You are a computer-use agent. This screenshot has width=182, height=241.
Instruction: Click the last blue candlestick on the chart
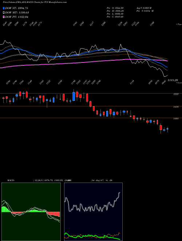(167, 129)
